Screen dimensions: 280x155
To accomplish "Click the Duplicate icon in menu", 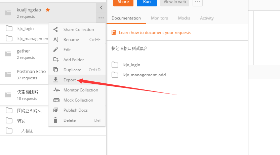I will (56, 70).
